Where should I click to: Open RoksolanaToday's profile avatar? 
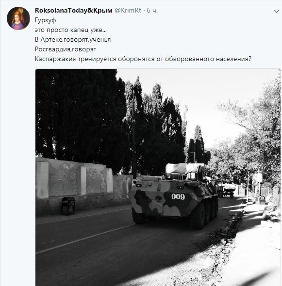[18, 18]
